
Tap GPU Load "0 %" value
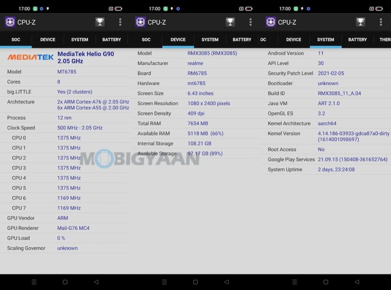(61, 238)
